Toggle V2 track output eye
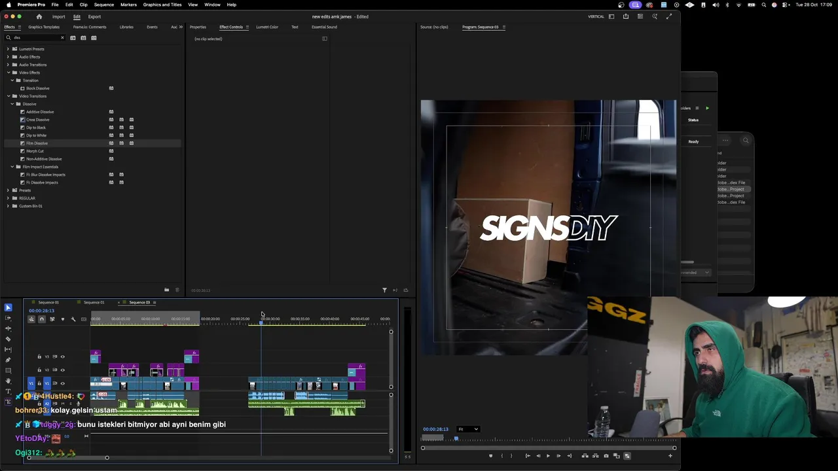The image size is (838, 471). (63, 370)
